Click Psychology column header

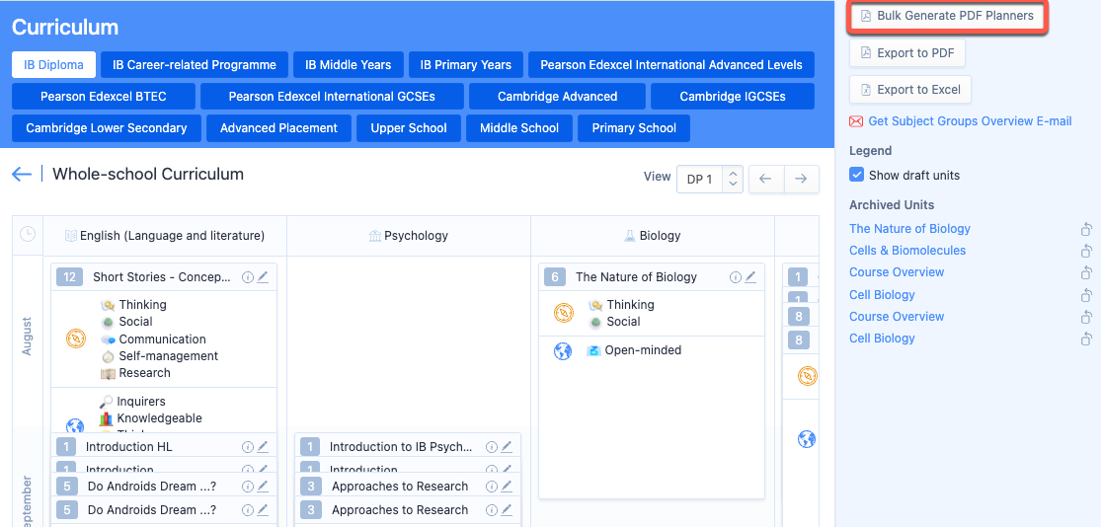click(x=409, y=236)
